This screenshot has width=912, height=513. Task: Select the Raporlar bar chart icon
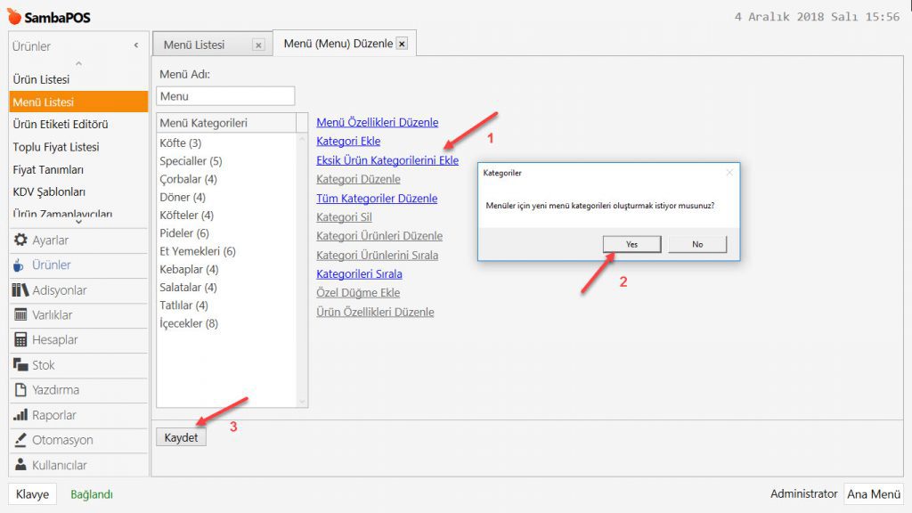20,415
